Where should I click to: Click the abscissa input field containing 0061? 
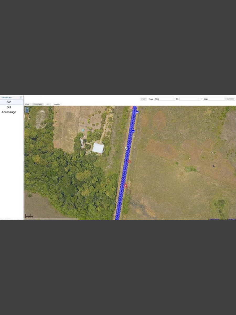pos(213,99)
